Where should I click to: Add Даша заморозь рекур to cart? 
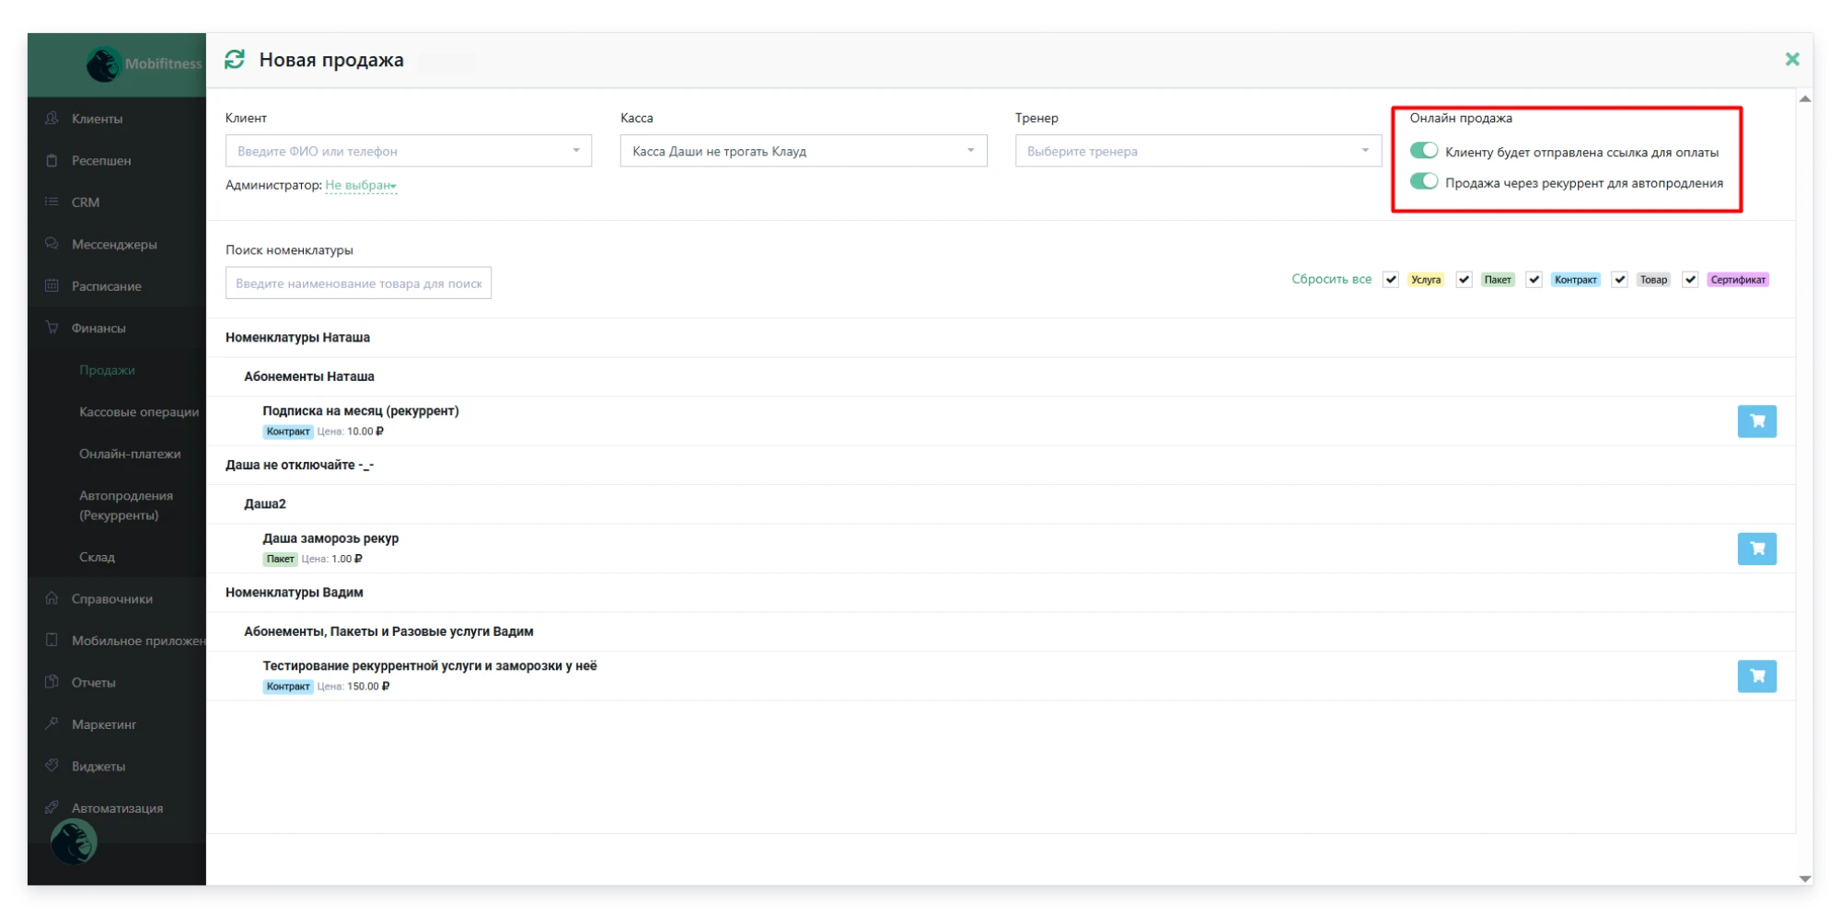1756,549
